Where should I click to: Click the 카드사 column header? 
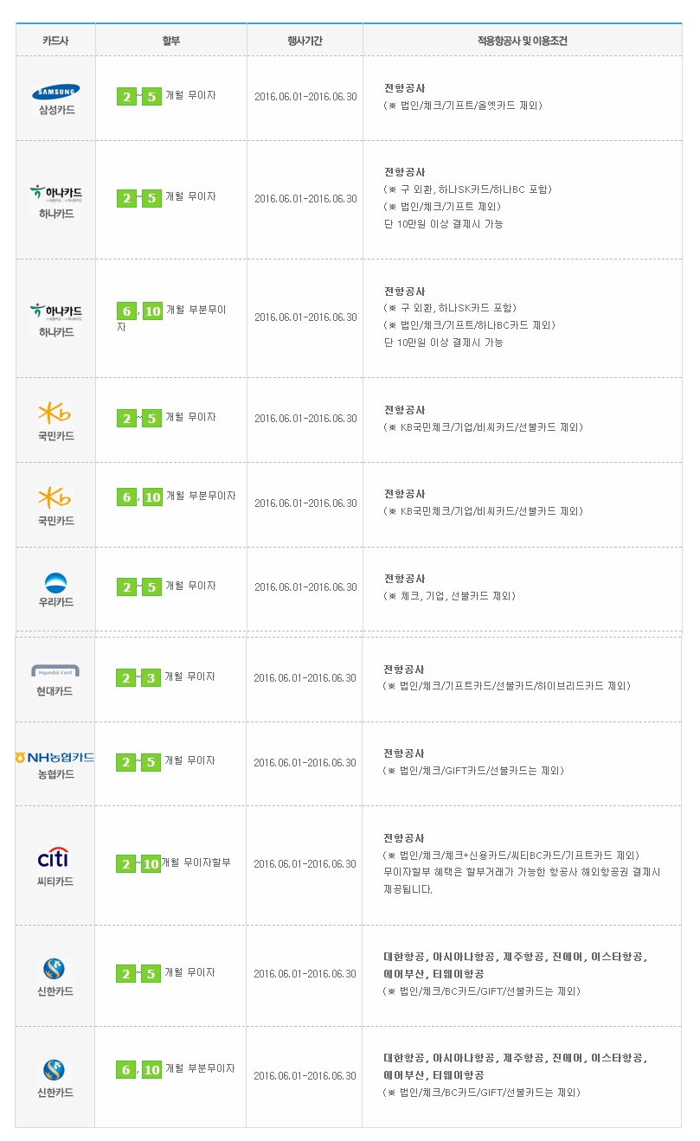[55, 41]
